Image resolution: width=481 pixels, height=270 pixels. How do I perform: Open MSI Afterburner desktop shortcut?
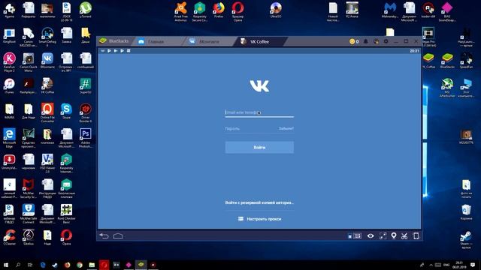coord(447,88)
